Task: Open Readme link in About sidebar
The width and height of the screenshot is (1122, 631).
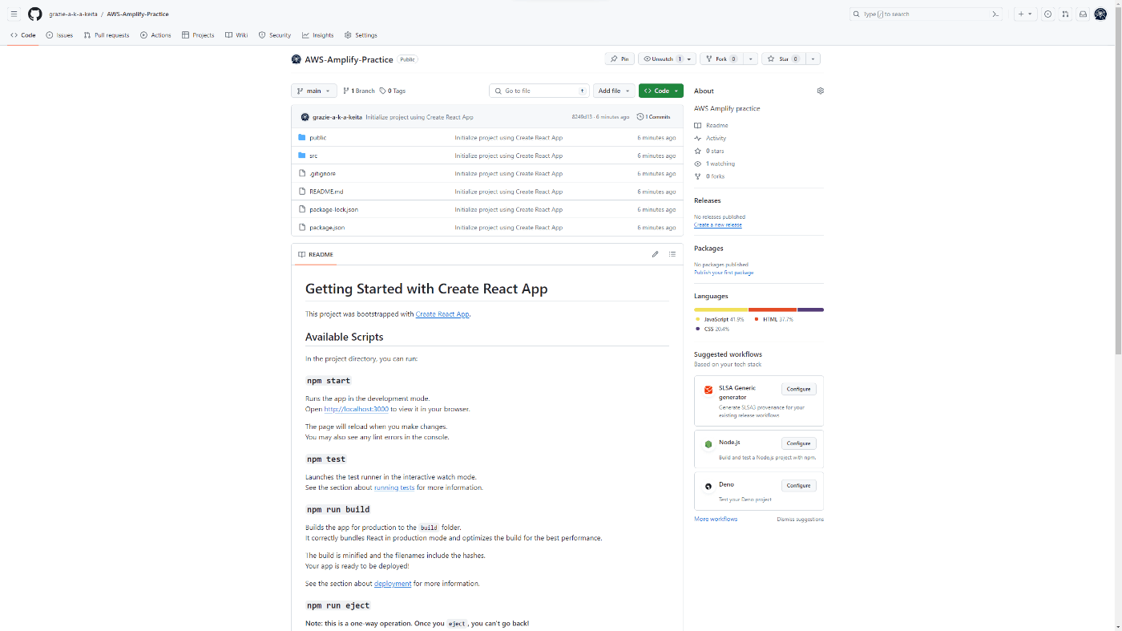Action: pyautogui.click(x=711, y=125)
